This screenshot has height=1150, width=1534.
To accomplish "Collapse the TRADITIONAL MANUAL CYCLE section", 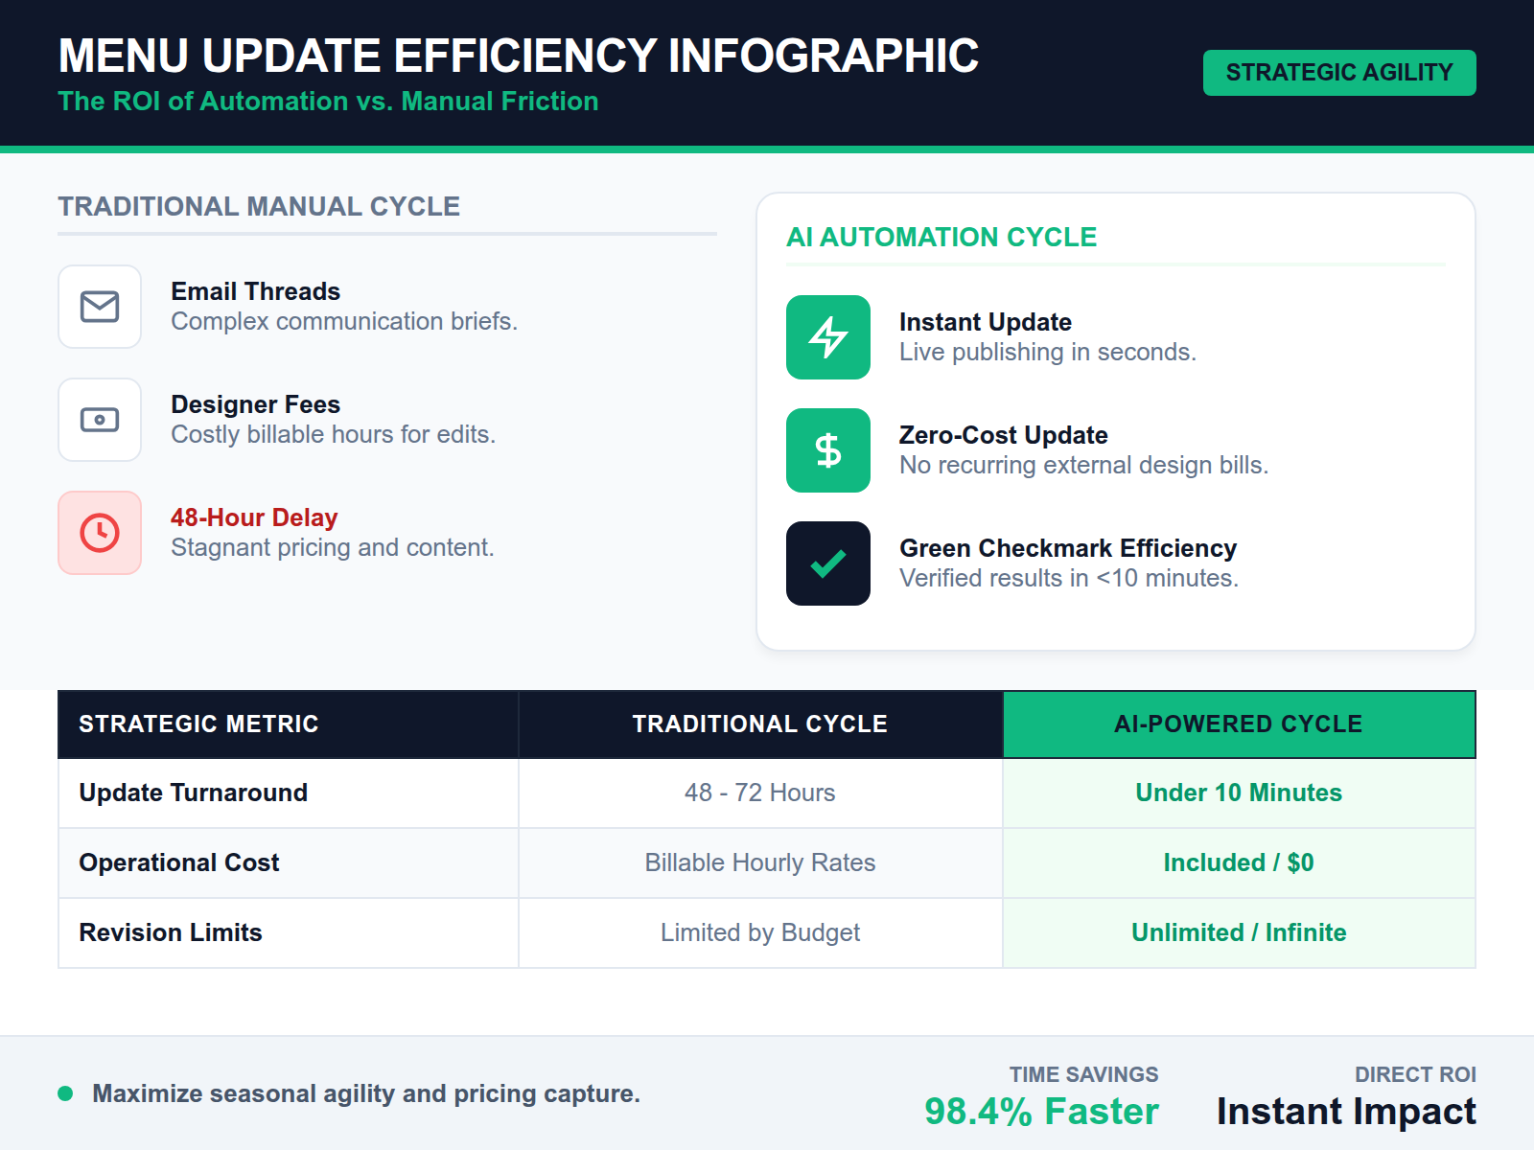I will coord(259,206).
